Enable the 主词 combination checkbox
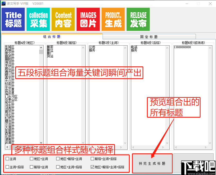 click(7, 159)
